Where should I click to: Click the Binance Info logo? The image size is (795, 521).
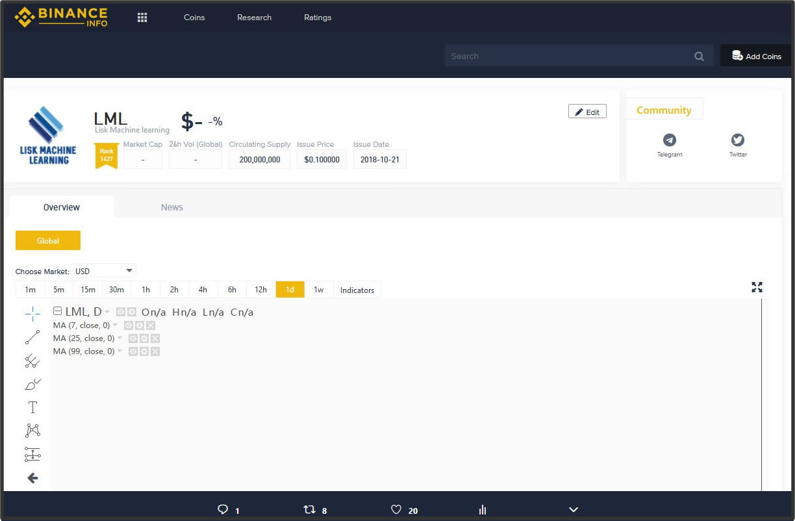point(62,17)
